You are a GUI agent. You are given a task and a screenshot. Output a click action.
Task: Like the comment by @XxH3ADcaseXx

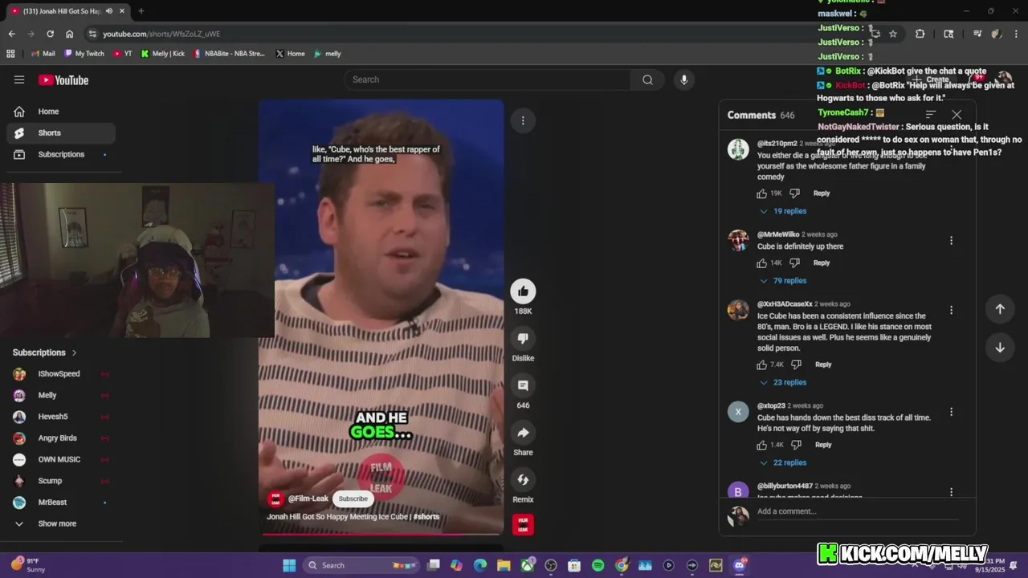(761, 364)
